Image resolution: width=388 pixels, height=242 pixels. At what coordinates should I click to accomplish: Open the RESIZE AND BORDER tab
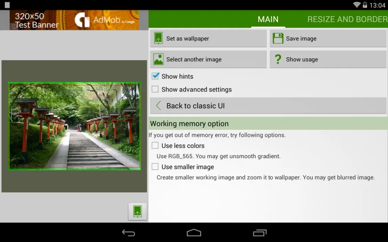pos(347,19)
